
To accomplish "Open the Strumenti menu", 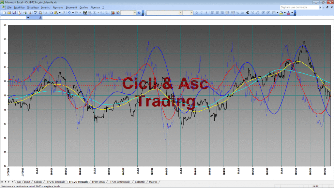I will (71, 8).
